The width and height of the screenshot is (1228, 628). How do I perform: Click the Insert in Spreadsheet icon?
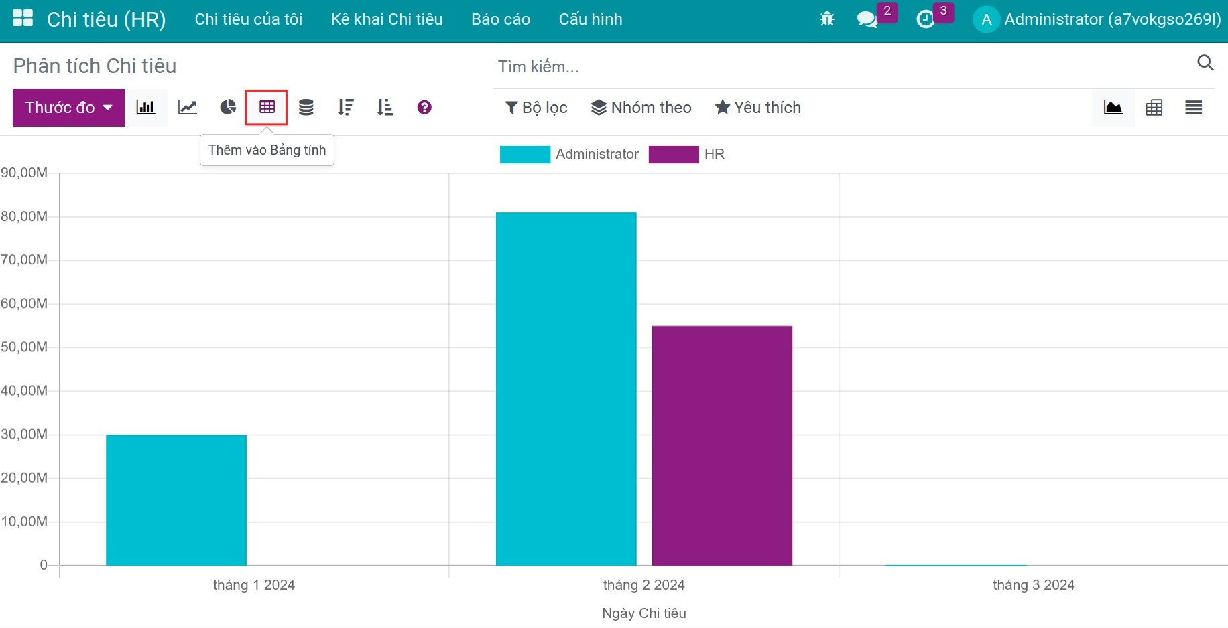pyautogui.click(x=267, y=107)
